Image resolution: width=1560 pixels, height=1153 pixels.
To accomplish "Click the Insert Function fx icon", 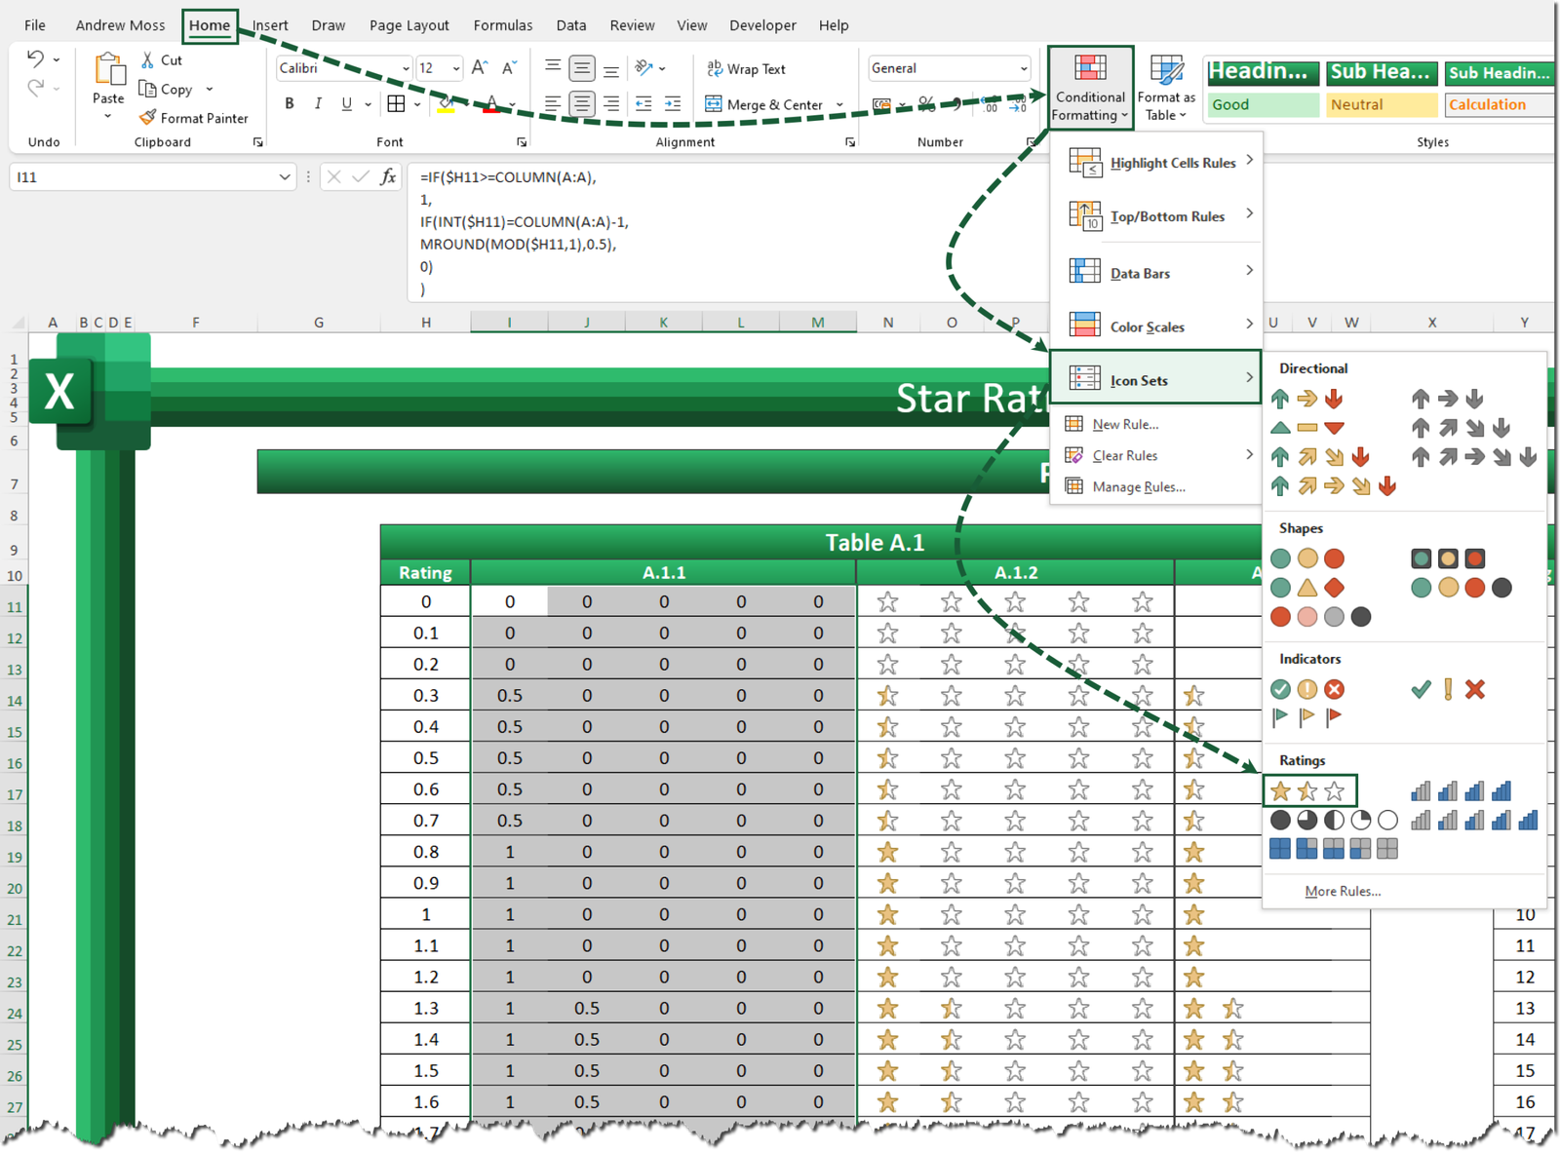I will click(x=388, y=176).
